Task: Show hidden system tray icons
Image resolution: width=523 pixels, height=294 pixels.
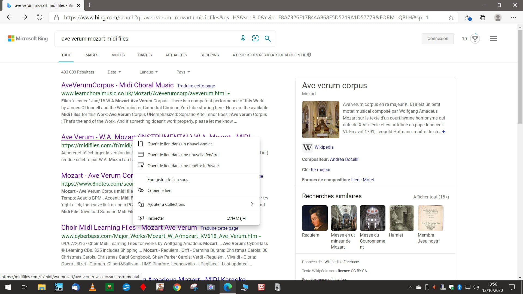Action: click(x=410, y=287)
